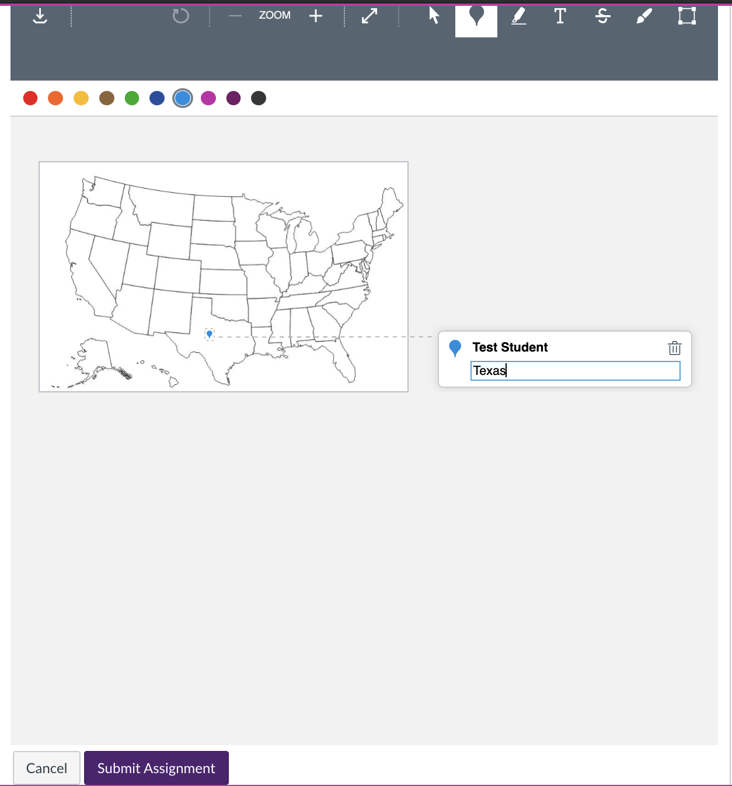This screenshot has width=732, height=786.
Task: Choose the black color swatch
Action: point(259,98)
